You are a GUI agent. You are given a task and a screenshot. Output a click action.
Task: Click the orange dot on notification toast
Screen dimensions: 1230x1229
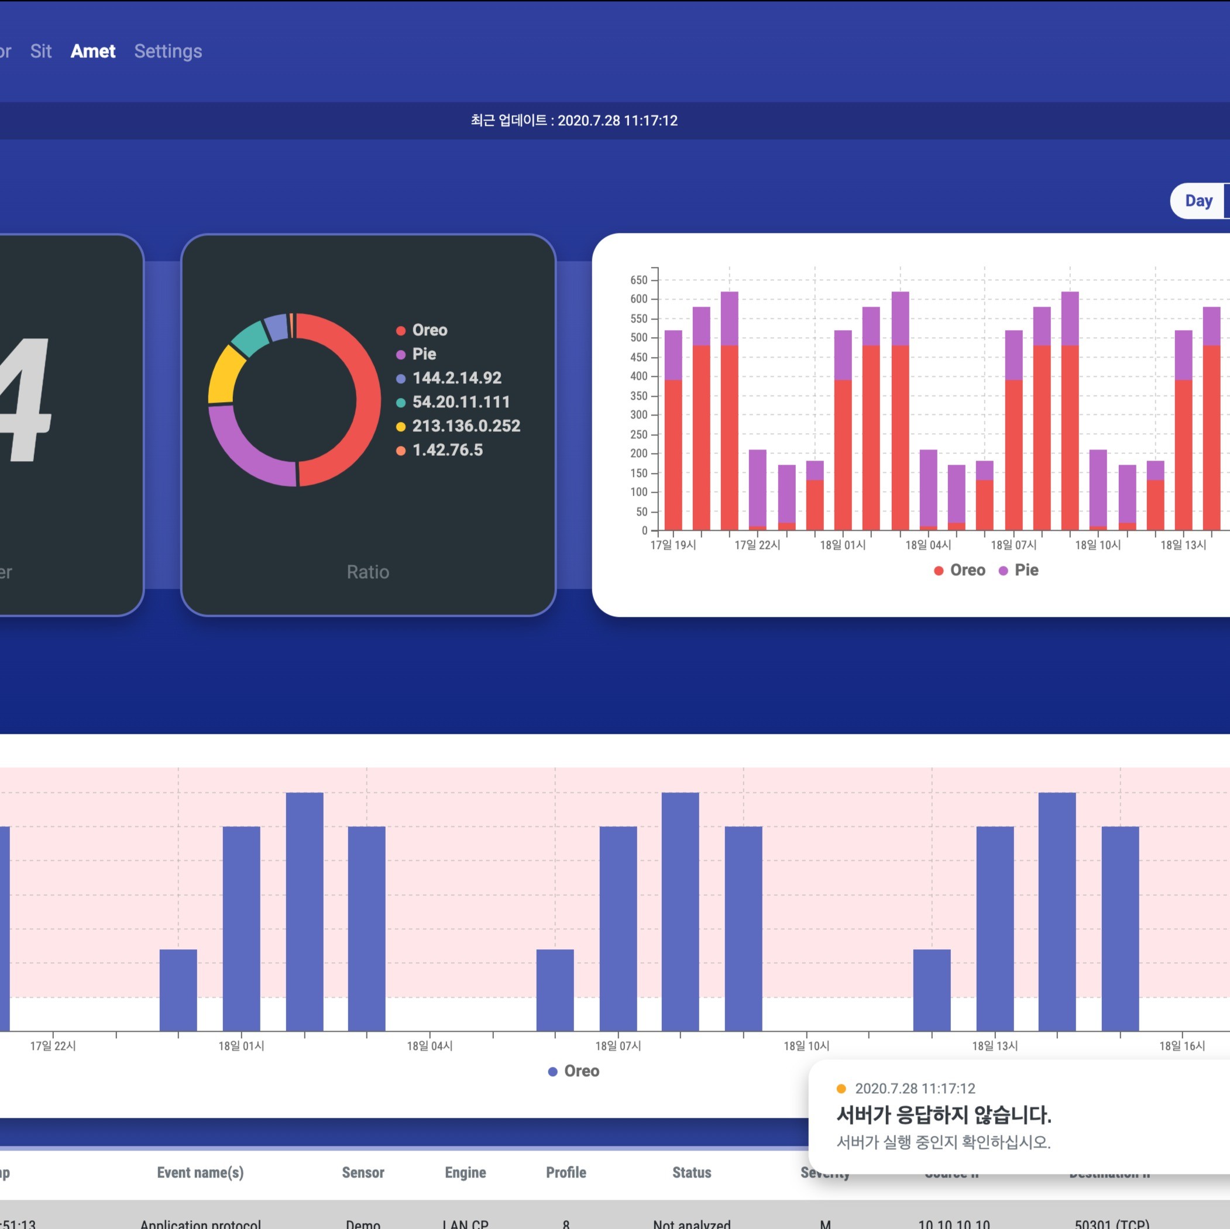[x=841, y=1089]
